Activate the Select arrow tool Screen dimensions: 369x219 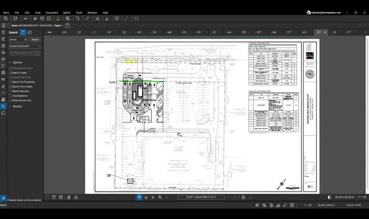click(x=146, y=197)
